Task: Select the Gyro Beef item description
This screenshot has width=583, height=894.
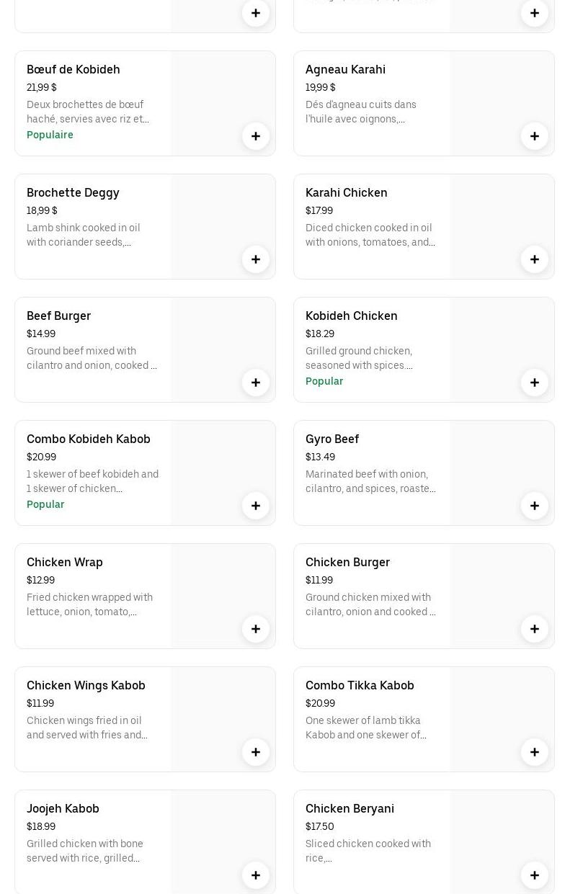Action: (370, 481)
